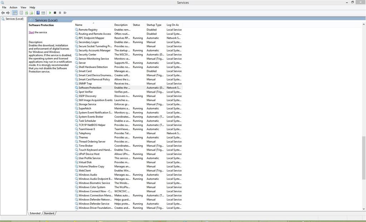Screen dimensions: 366x222
Task: Go back with the toolbar Back arrow
Action: (x=3, y=13)
